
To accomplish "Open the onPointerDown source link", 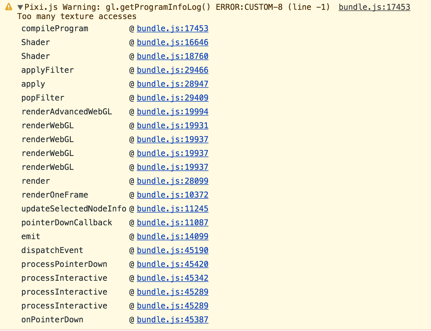I will 172,319.
